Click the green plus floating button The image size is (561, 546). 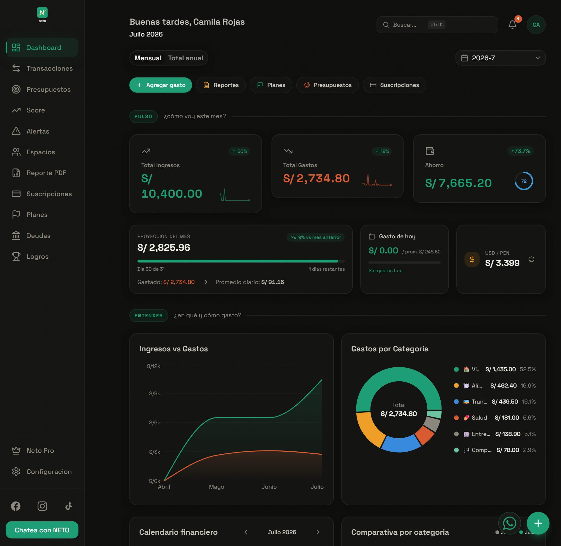538,523
